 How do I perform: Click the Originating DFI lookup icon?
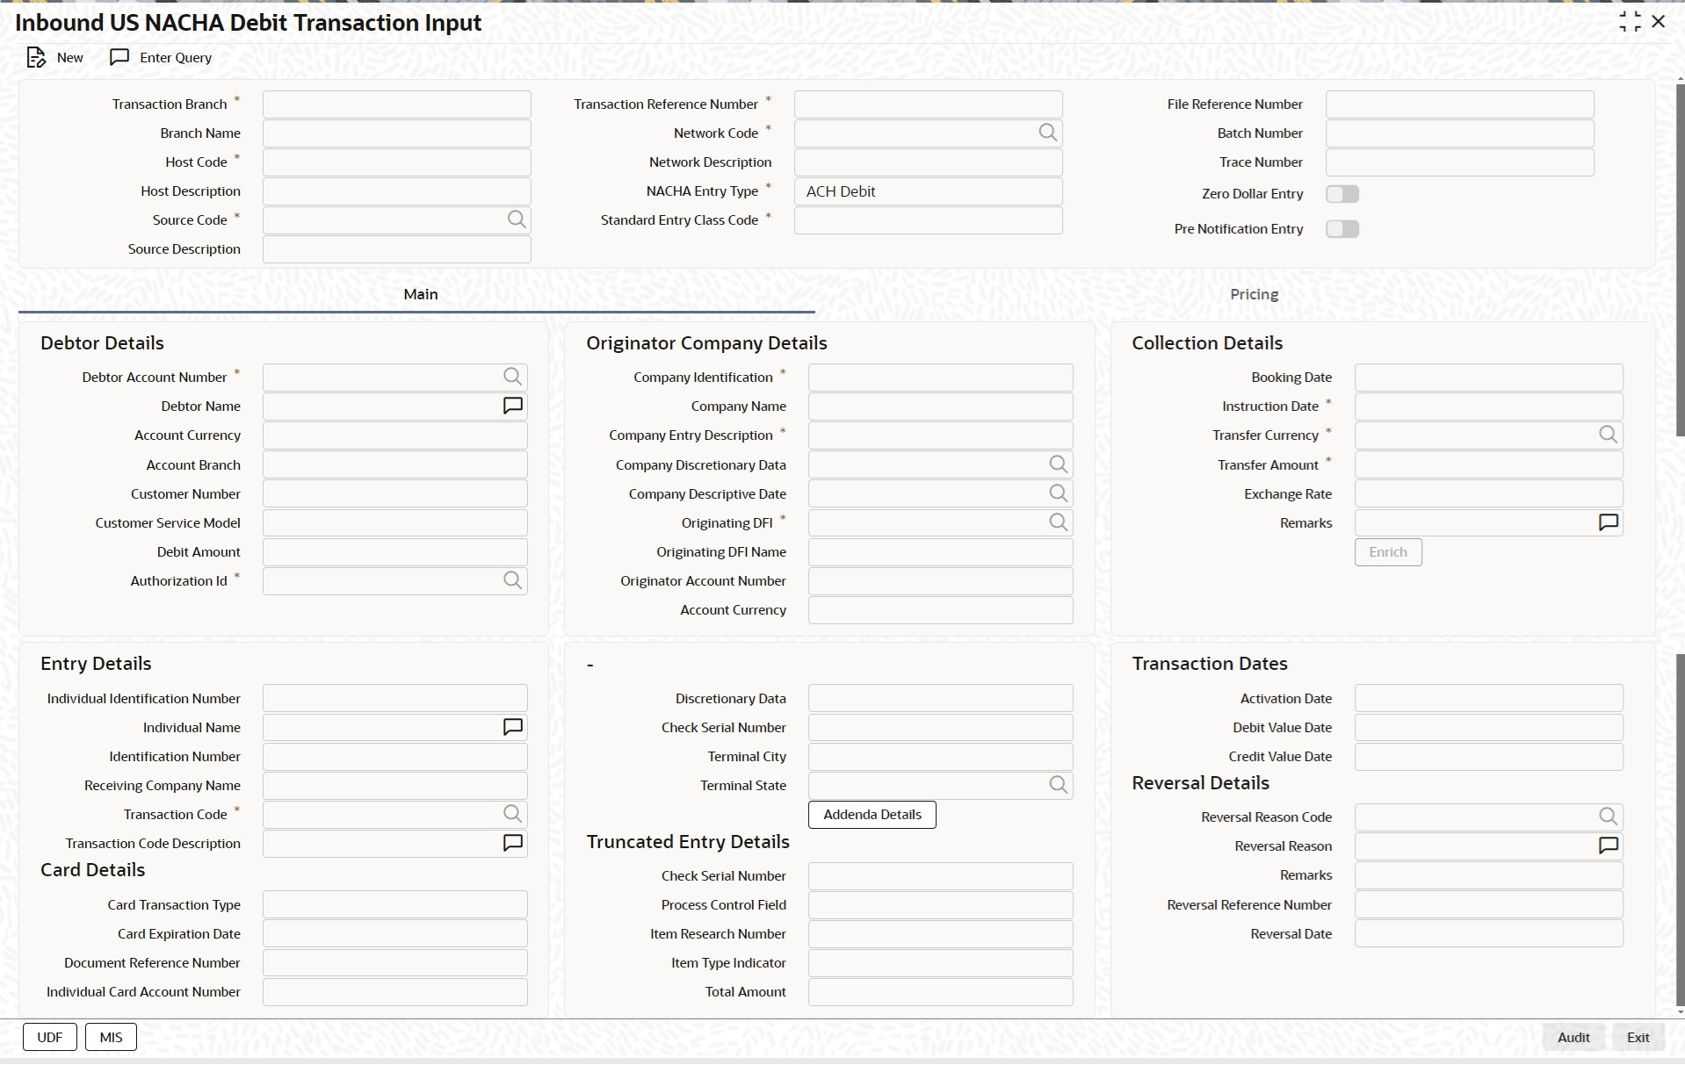point(1058,522)
